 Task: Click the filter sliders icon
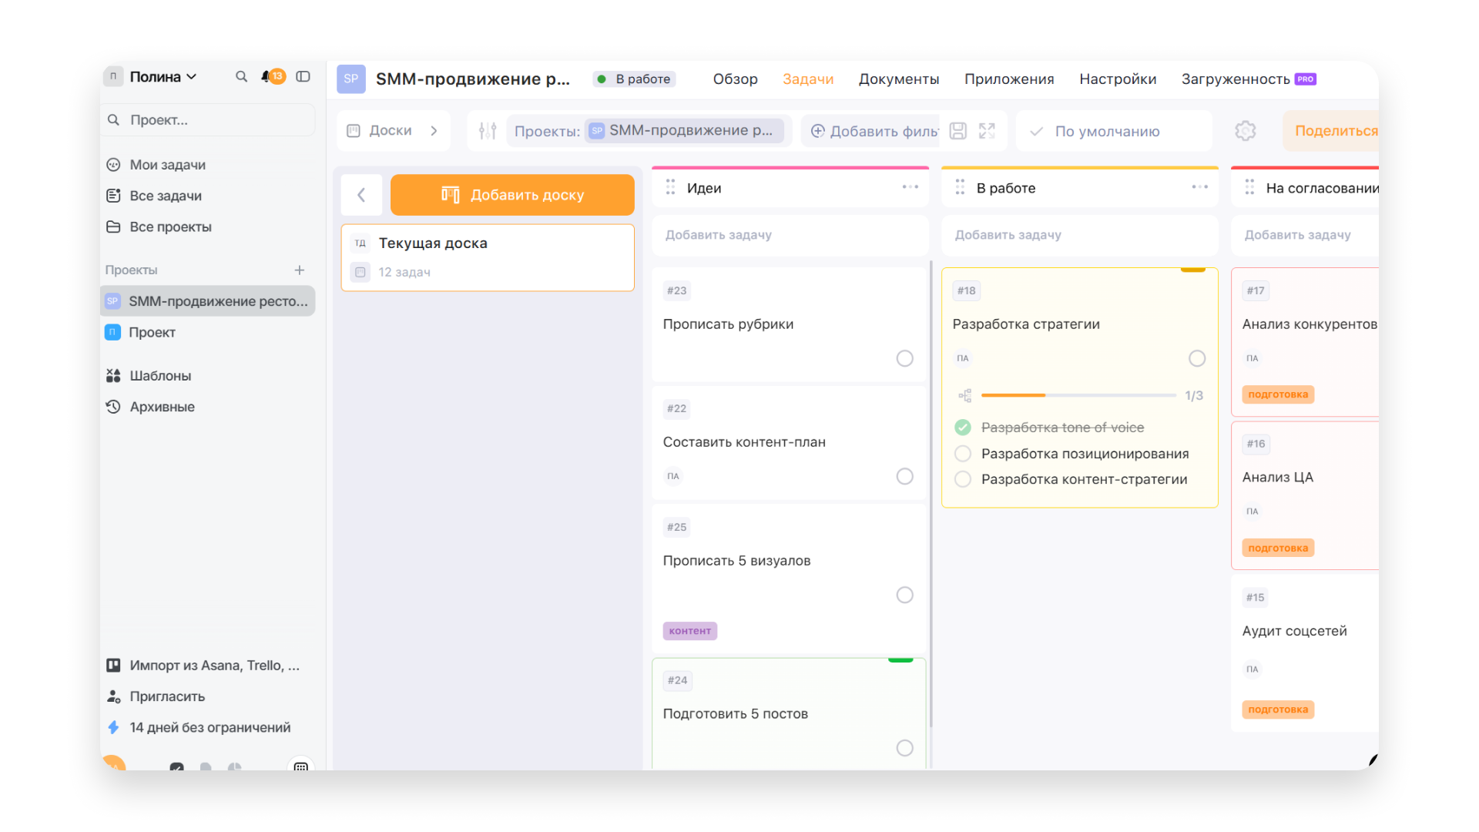(x=488, y=131)
